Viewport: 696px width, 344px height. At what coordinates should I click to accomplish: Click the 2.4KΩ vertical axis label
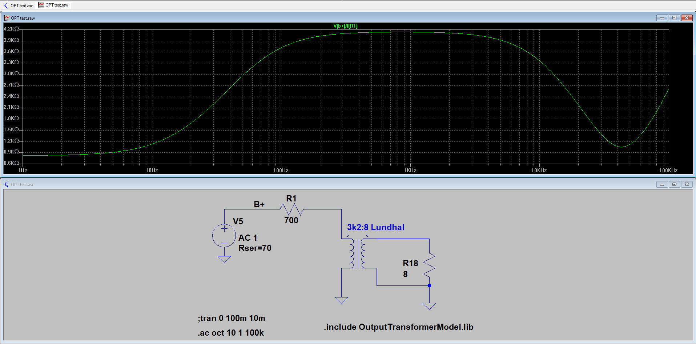tap(11, 96)
